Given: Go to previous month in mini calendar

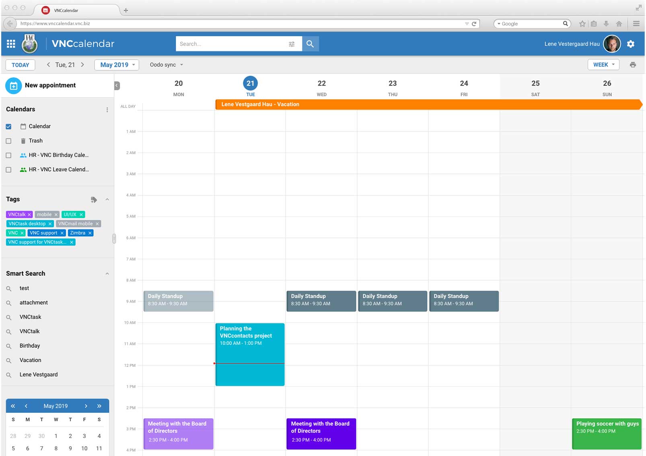Looking at the screenshot, I should tap(26, 406).
